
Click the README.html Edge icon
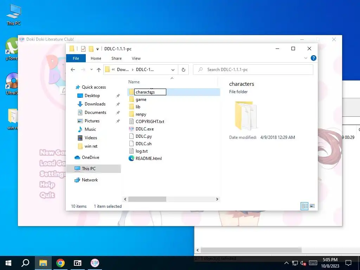(131, 159)
